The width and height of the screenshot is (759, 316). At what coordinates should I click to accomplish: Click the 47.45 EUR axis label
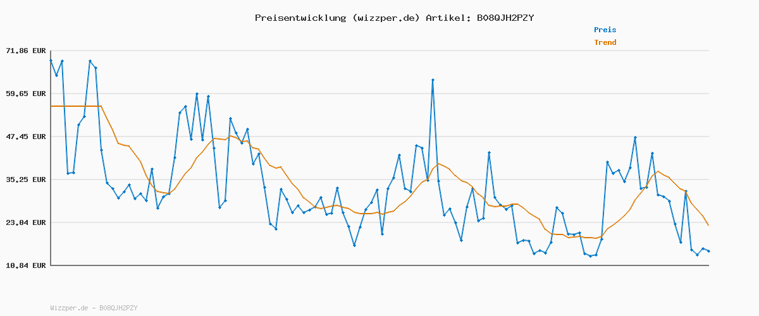25,137
